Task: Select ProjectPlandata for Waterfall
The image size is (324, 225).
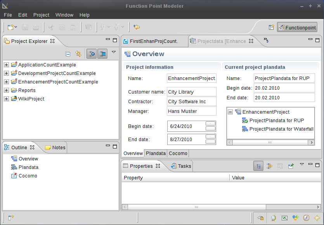Action: (x=278, y=129)
